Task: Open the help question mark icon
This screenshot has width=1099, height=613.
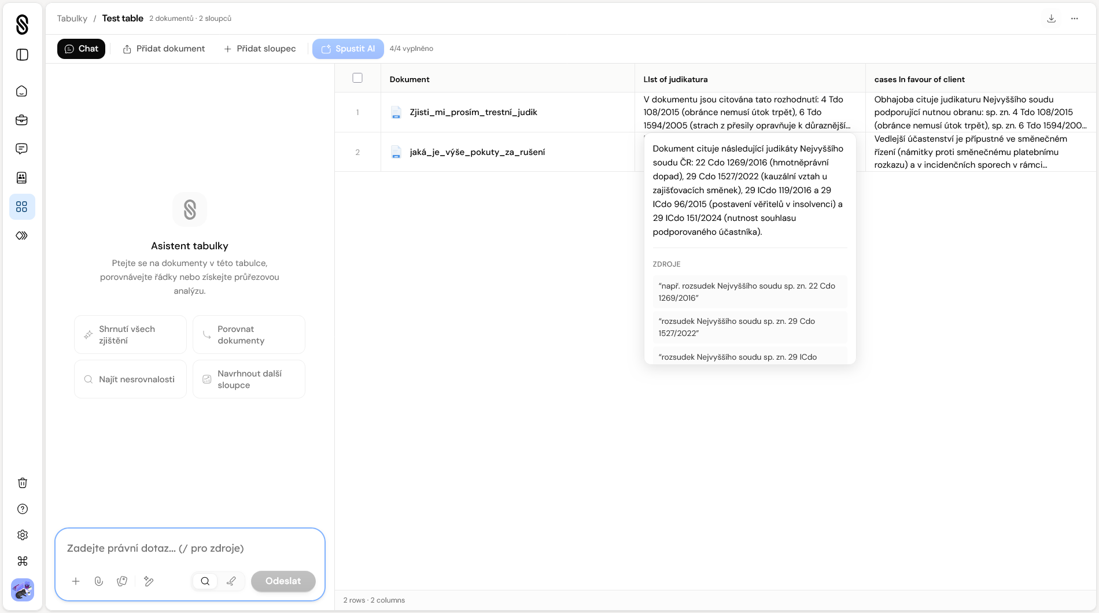Action: 22,509
